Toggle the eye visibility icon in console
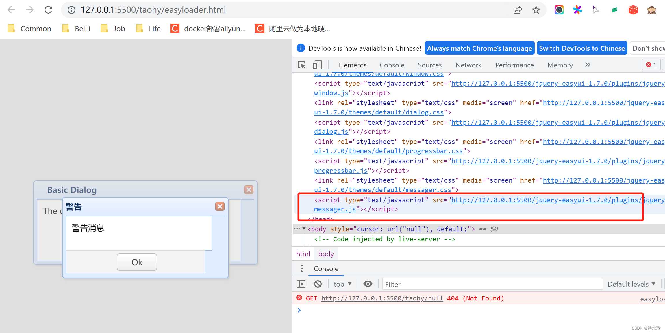Screen dimensions: 665x333 point(368,284)
